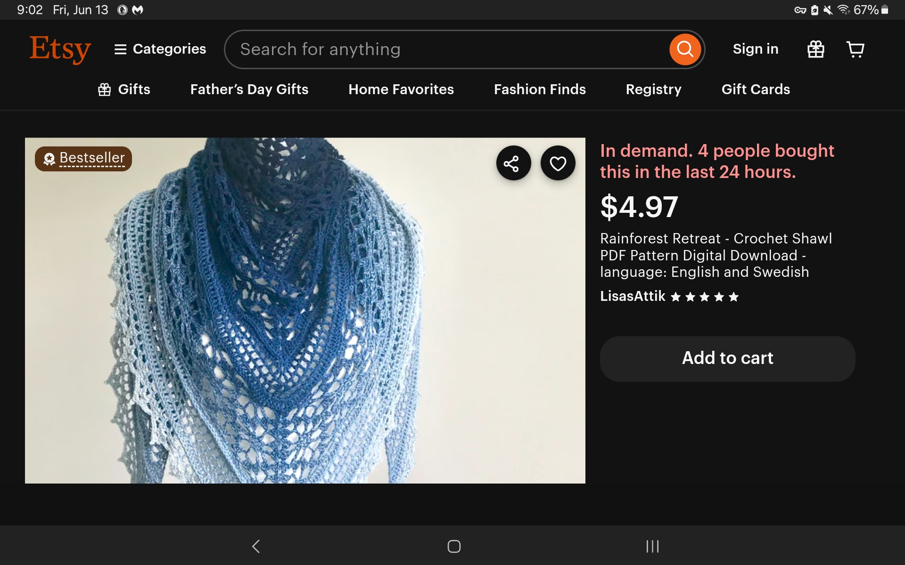This screenshot has height=565, width=905.
Task: Tap the Android back navigation arrow
Action: (256, 546)
